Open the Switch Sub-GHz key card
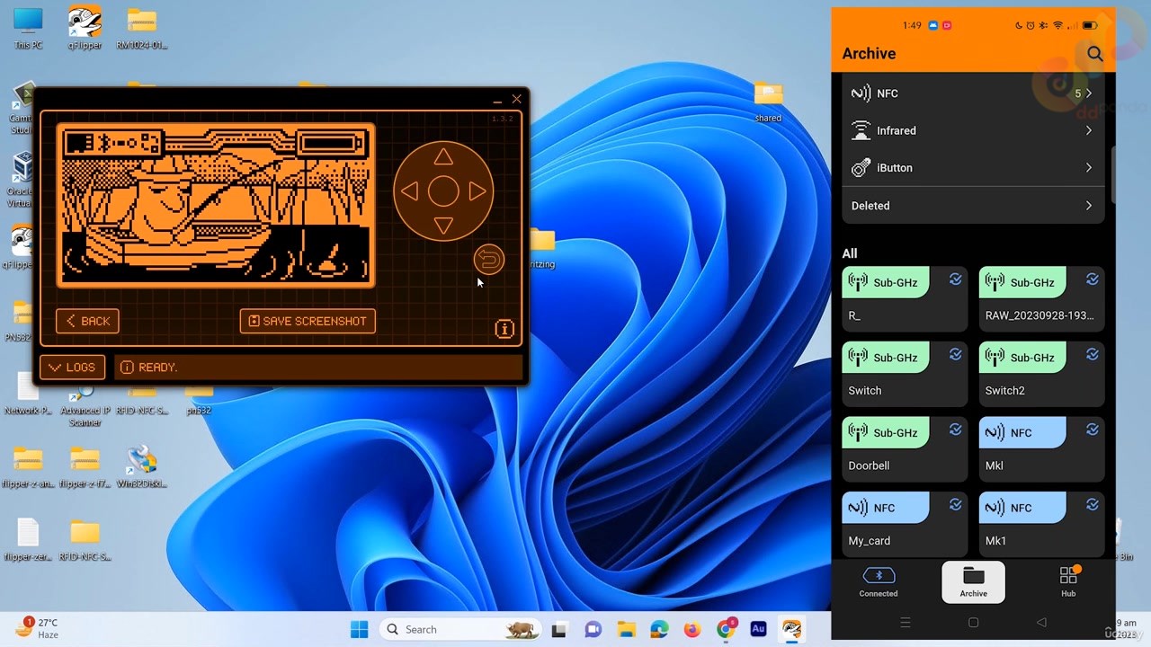 coord(905,374)
